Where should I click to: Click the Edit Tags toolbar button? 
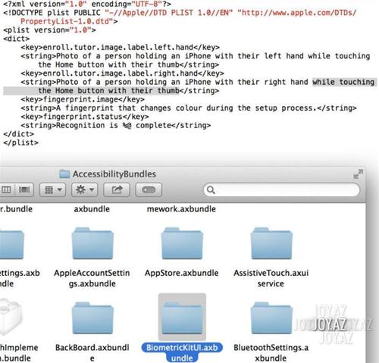coord(149,189)
